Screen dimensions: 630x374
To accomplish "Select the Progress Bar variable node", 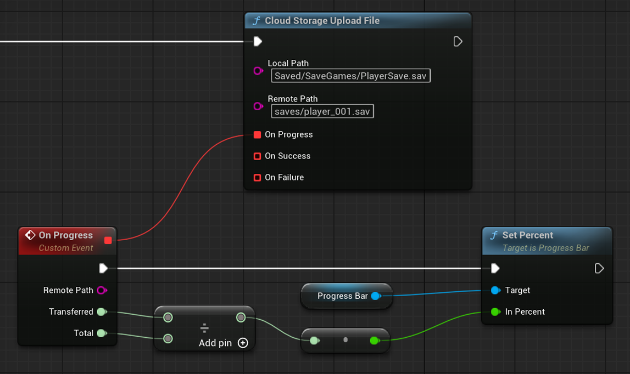I will click(342, 296).
